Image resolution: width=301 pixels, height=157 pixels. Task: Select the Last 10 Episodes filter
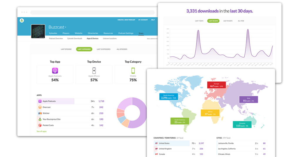click(103, 49)
